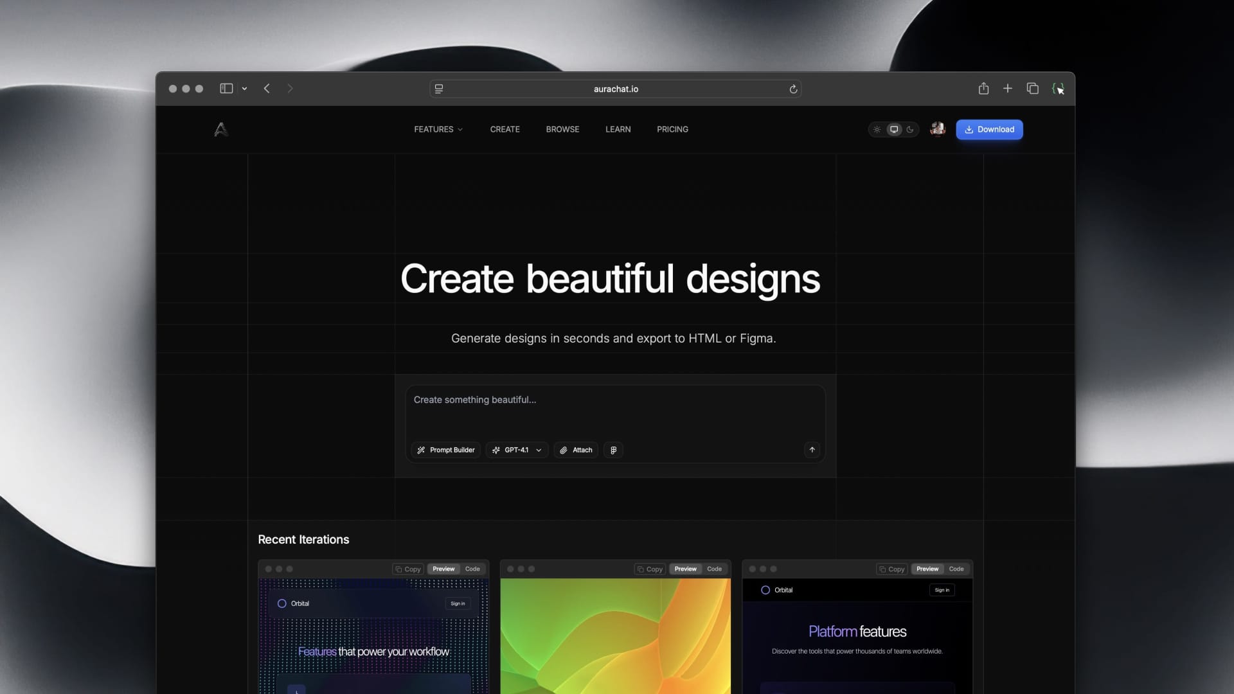Open the GPT-4.1 model dropdown
This screenshot has width=1234, height=694.
(517, 450)
